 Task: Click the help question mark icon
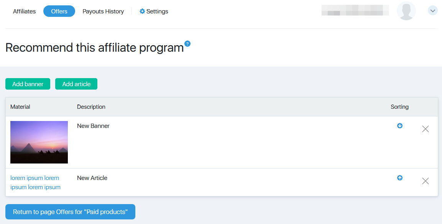pyautogui.click(x=187, y=44)
